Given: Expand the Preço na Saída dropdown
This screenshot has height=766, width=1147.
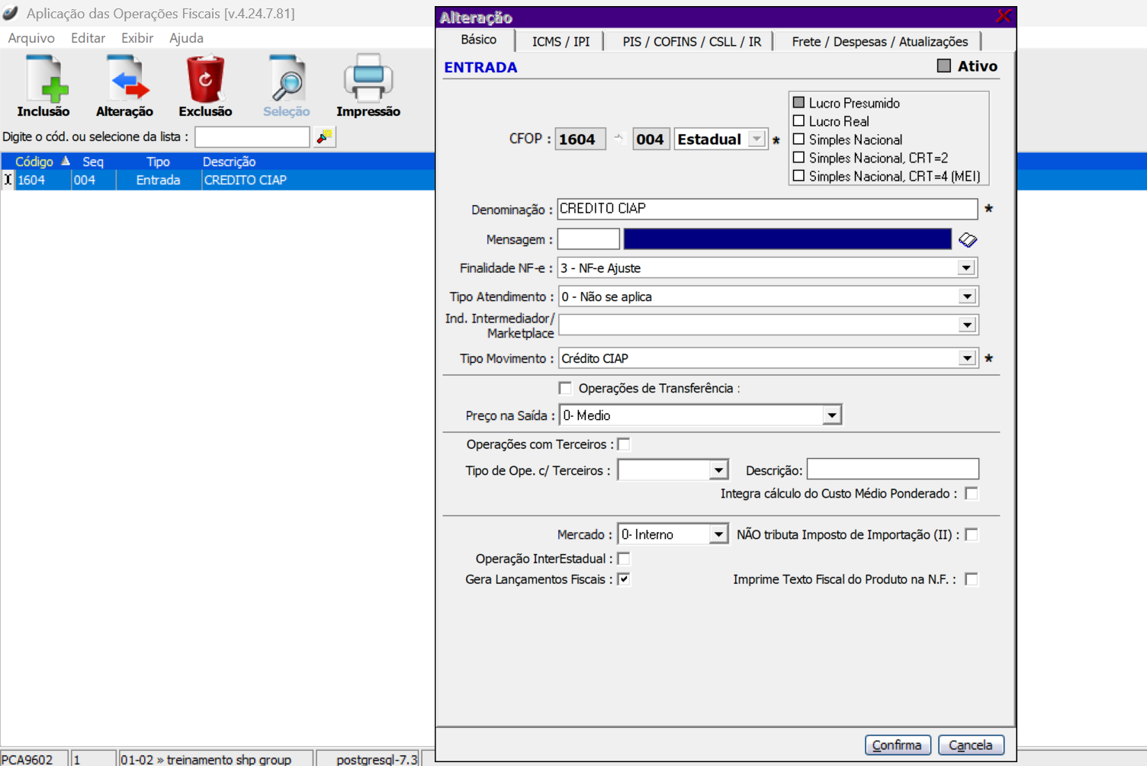Looking at the screenshot, I should pyautogui.click(x=832, y=415).
